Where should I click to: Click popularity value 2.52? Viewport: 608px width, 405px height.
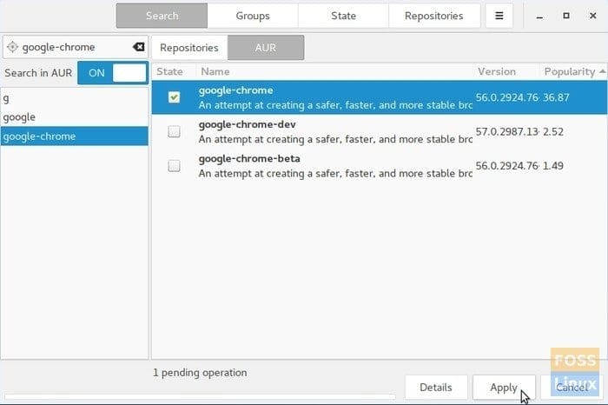(553, 131)
